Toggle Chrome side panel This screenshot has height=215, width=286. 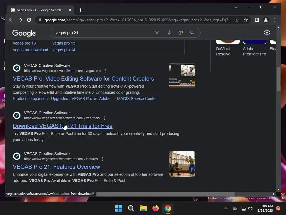click(x=257, y=20)
